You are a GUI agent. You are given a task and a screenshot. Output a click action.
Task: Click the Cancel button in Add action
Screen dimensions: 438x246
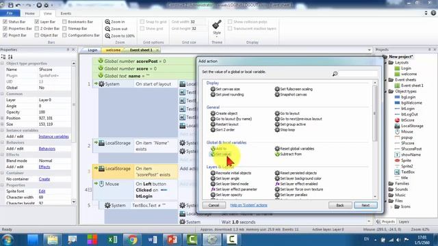tap(214, 205)
